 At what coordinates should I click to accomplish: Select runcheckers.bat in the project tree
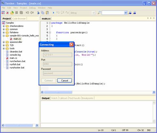click(x=17, y=61)
